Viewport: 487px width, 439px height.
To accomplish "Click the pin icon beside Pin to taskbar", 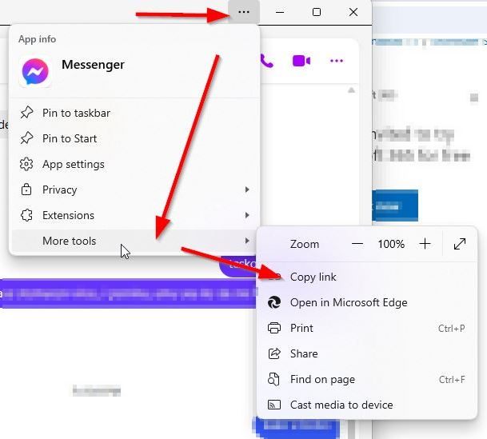I will [x=26, y=113].
